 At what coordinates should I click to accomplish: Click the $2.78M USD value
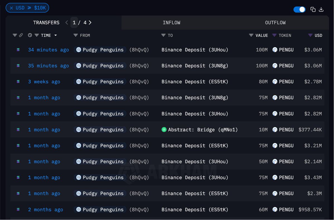pyautogui.click(x=313, y=82)
